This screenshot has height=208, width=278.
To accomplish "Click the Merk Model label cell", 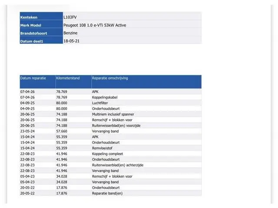I will 41,24.
